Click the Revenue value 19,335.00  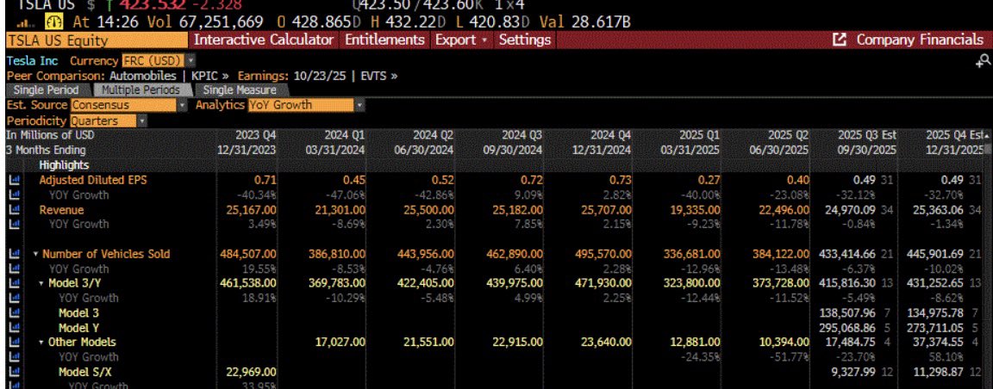691,210
